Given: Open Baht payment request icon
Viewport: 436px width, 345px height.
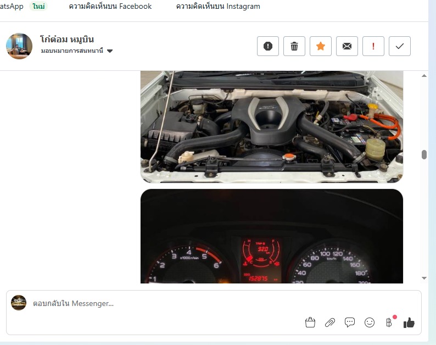Looking at the screenshot, I should tap(389, 322).
